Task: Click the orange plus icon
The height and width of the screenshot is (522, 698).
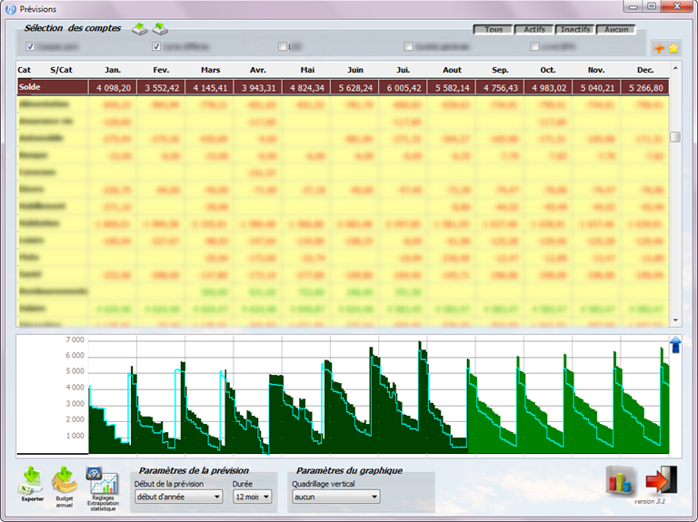Action: 659,48
